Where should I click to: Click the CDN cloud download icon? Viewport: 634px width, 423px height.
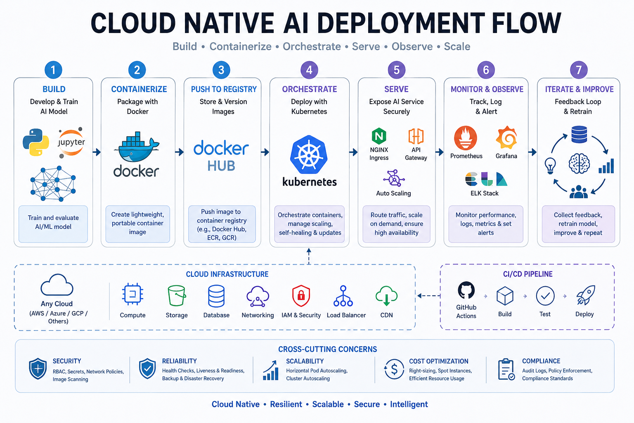386,296
